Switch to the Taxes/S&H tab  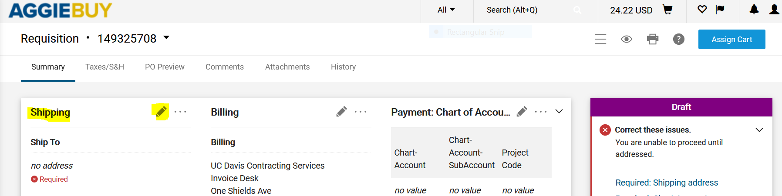pos(104,67)
